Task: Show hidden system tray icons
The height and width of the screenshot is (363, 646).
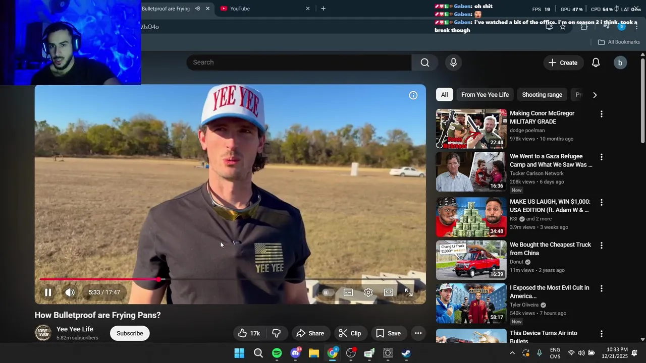Action: pyautogui.click(x=512, y=353)
